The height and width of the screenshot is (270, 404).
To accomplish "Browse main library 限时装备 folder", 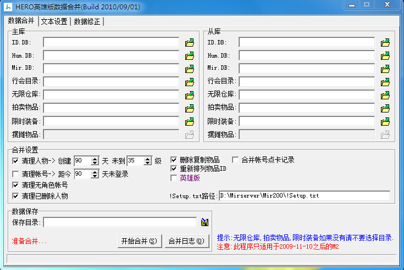I will 190,121.
